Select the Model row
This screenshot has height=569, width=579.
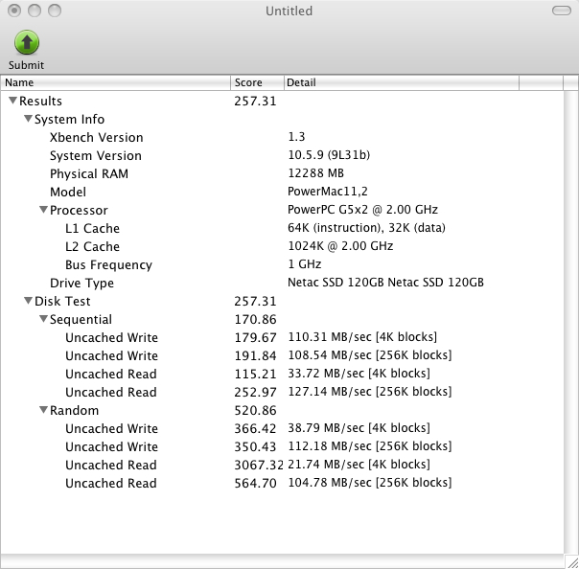(282, 192)
